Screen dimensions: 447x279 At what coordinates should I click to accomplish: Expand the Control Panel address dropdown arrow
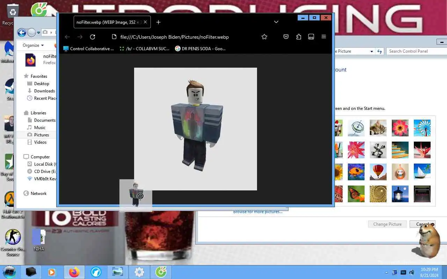pos(372,51)
